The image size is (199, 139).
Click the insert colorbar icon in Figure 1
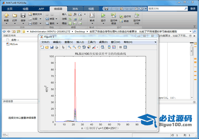[x=109, y=47]
